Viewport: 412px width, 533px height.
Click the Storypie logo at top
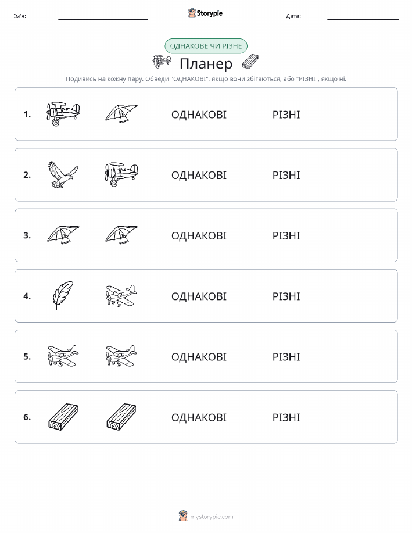(x=205, y=13)
